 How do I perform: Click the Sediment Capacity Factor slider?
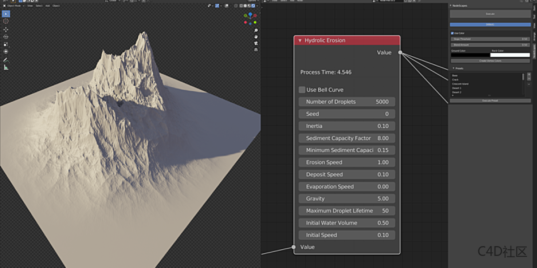[x=347, y=138]
